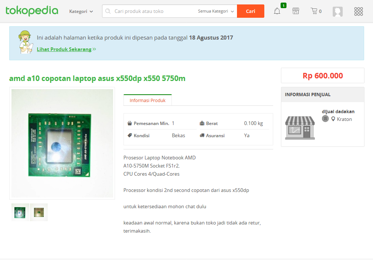
Task: Click the price 'Rp 600.000'
Action: pos(323,75)
